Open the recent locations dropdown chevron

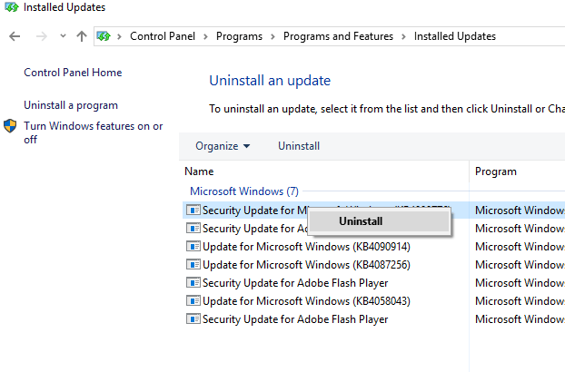[x=63, y=36]
